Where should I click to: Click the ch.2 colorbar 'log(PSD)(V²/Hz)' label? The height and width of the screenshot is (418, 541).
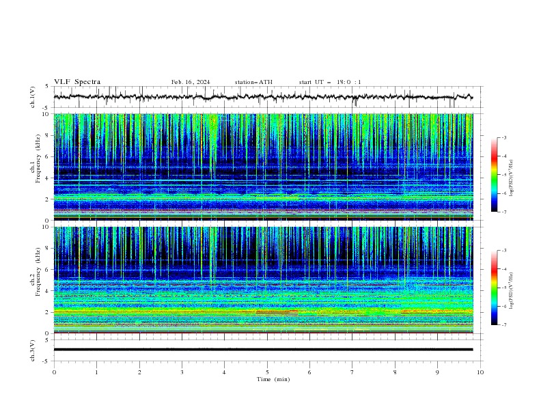tap(511, 290)
